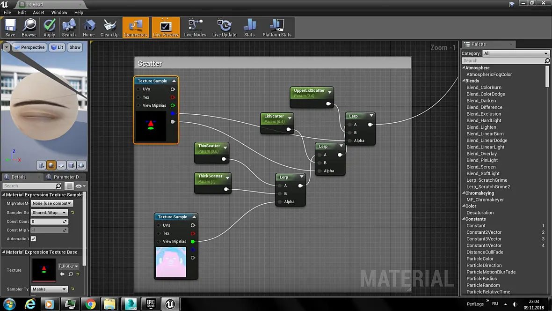Toggle Live Nodes in the toolbar
Image resolution: width=552 pixels, height=311 pixels.
[x=195, y=28]
